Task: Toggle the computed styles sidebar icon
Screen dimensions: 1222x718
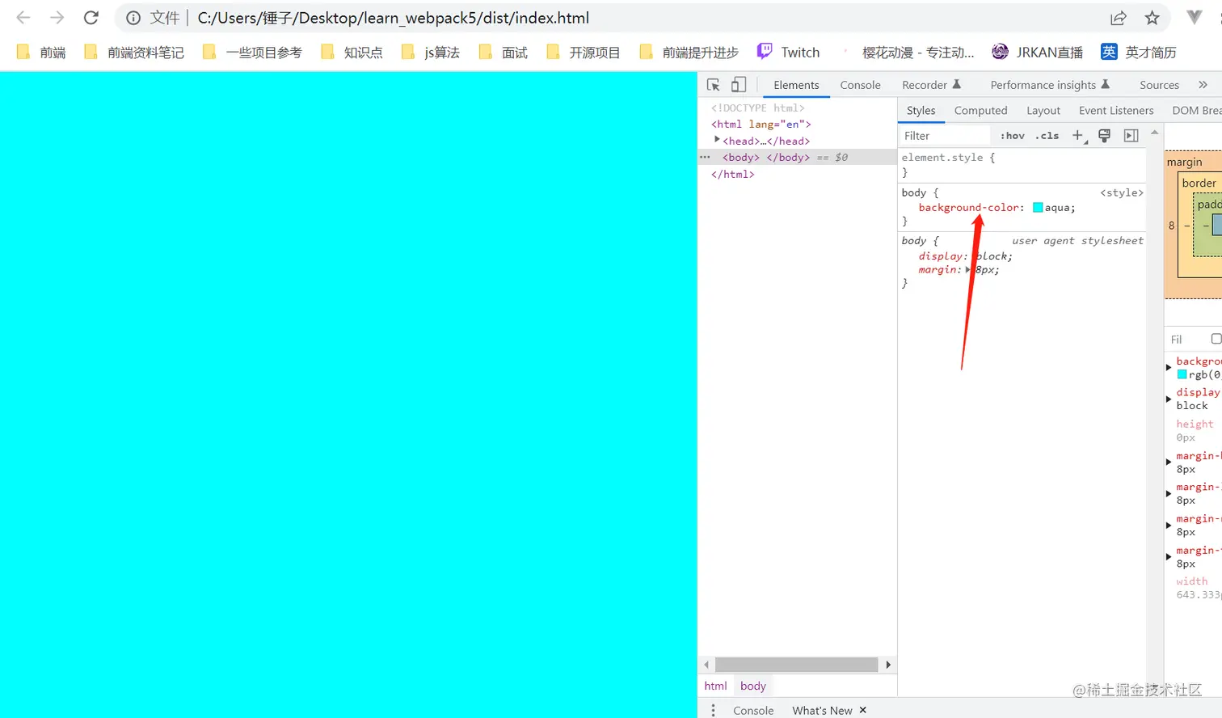Action: (1131, 136)
